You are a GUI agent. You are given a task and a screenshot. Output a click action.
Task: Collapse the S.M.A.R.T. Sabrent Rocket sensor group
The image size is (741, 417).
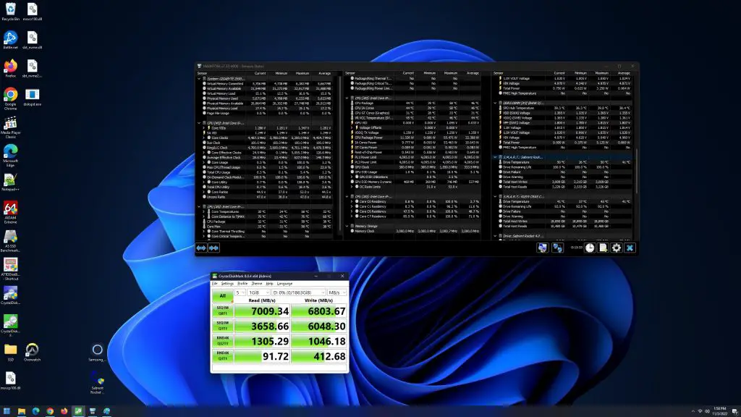pyautogui.click(x=495, y=157)
